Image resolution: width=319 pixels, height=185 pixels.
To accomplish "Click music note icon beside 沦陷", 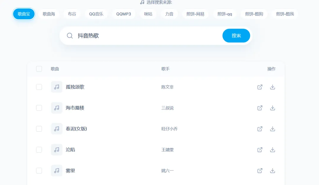I will coord(56,150).
